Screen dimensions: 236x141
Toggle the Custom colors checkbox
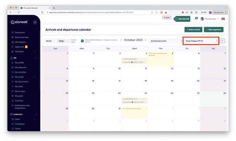68,41
